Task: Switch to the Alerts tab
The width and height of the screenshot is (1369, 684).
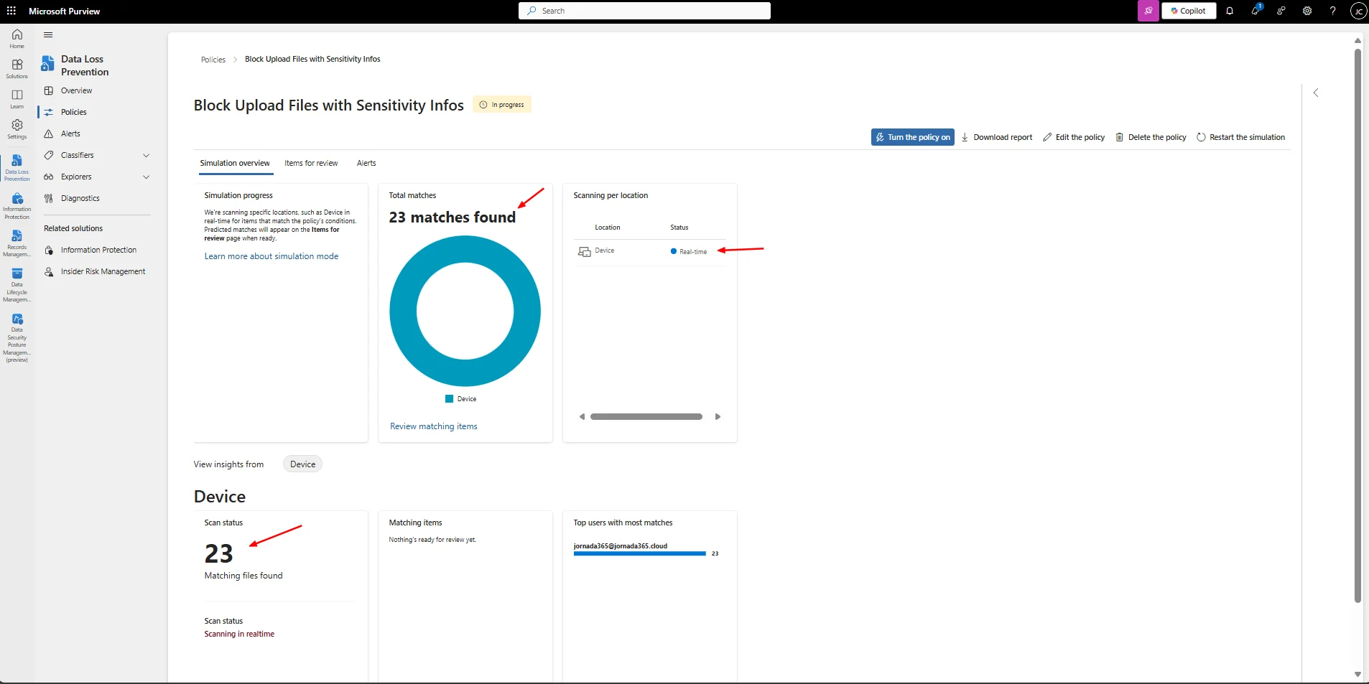Action: [366, 163]
